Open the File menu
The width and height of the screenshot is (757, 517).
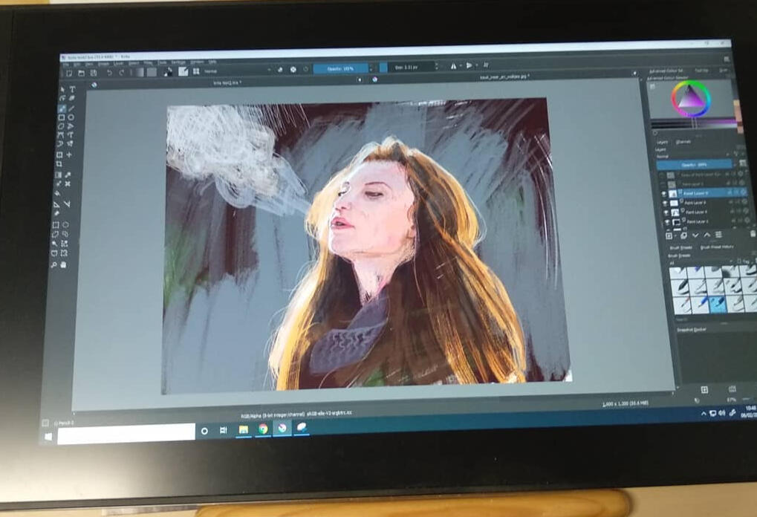pos(67,65)
